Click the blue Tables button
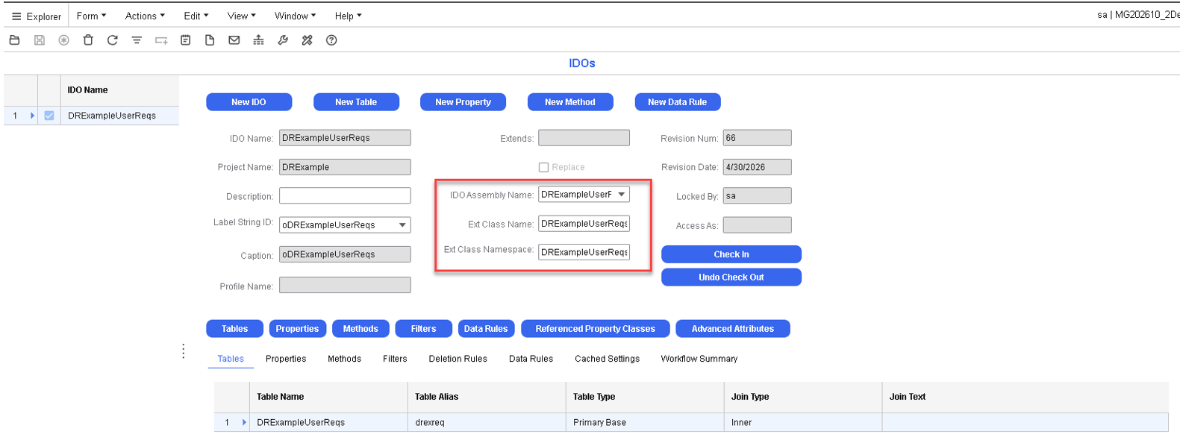This screenshot has width=1180, height=443. (x=234, y=329)
